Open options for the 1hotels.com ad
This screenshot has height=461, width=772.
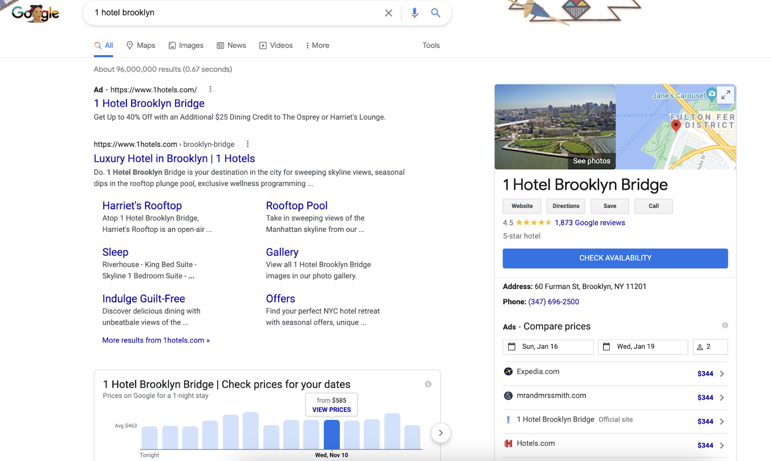click(210, 89)
